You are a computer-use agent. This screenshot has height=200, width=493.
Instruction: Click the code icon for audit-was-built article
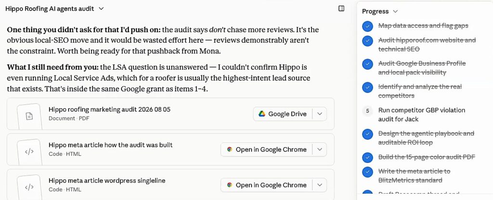click(29, 151)
